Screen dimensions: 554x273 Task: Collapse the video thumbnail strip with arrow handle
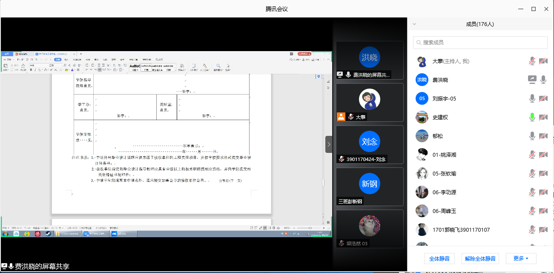(x=329, y=144)
